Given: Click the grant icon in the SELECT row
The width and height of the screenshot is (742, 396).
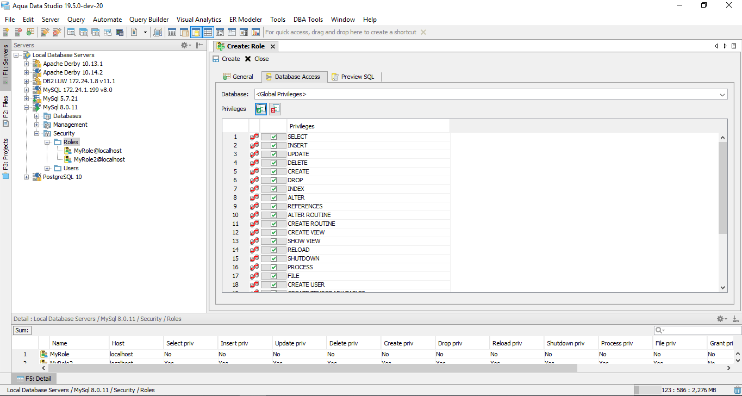Looking at the screenshot, I should point(254,137).
